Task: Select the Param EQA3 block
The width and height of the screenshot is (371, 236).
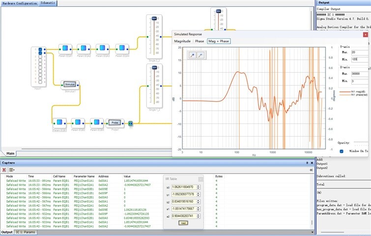Action: pos(102,49)
